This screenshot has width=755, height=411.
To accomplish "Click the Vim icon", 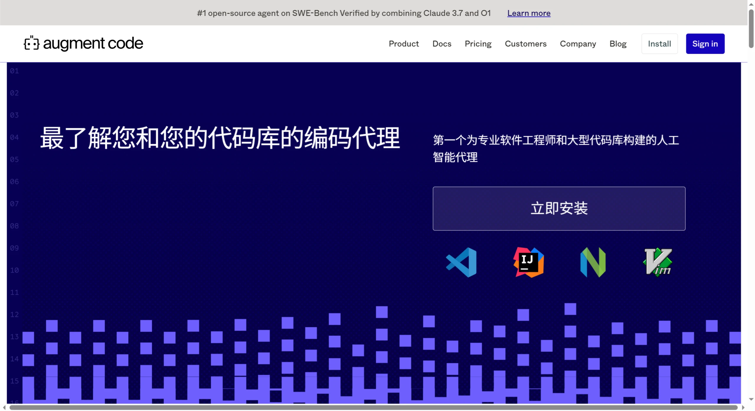I will click(x=658, y=262).
